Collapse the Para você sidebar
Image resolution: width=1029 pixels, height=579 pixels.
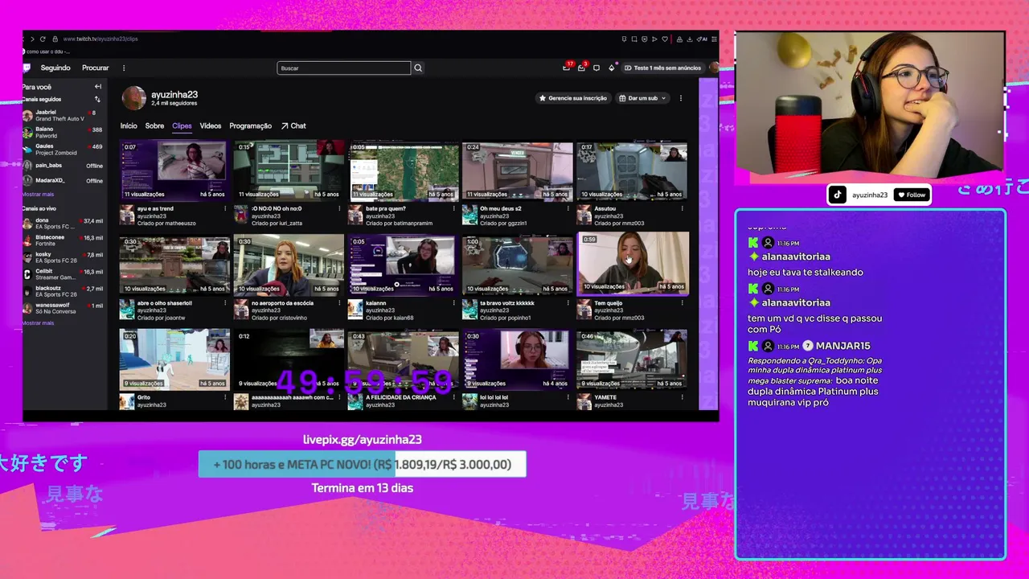[98, 87]
